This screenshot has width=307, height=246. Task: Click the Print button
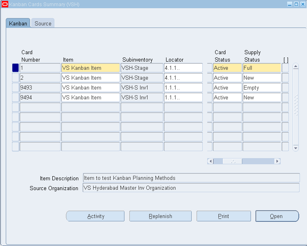pos(224,216)
